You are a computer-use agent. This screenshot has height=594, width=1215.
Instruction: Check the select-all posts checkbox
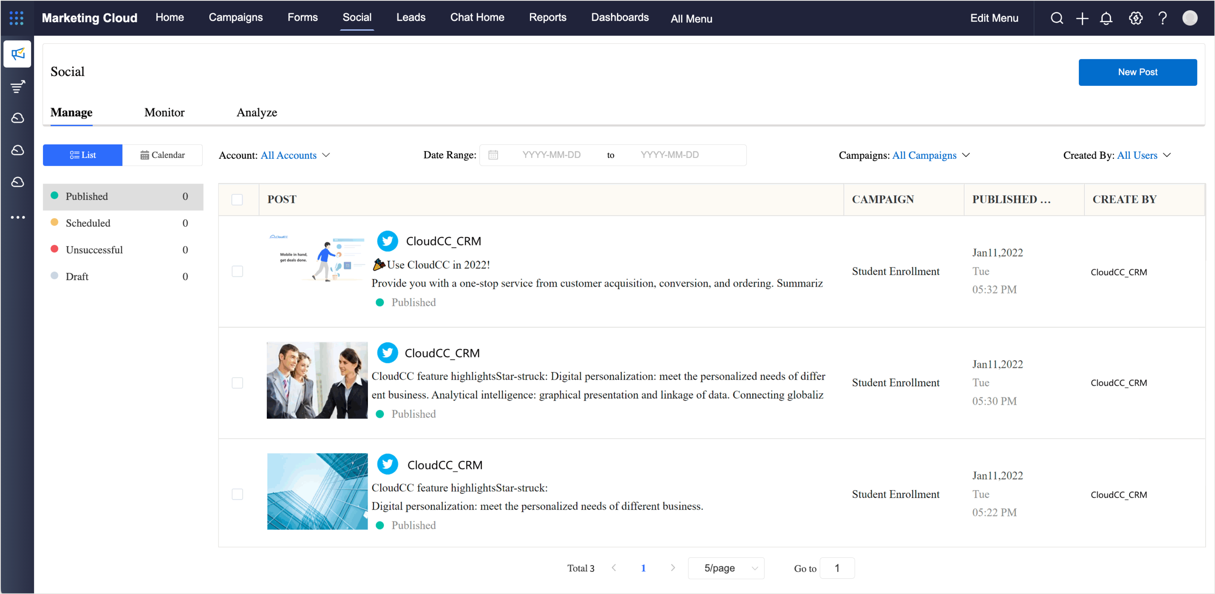coord(237,199)
